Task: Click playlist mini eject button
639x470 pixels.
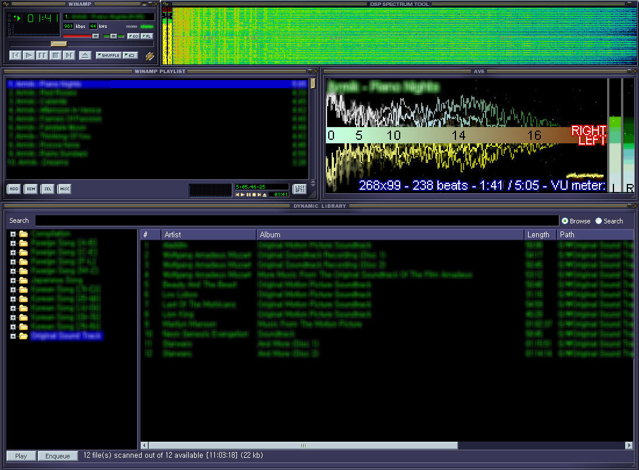Action: (x=264, y=195)
